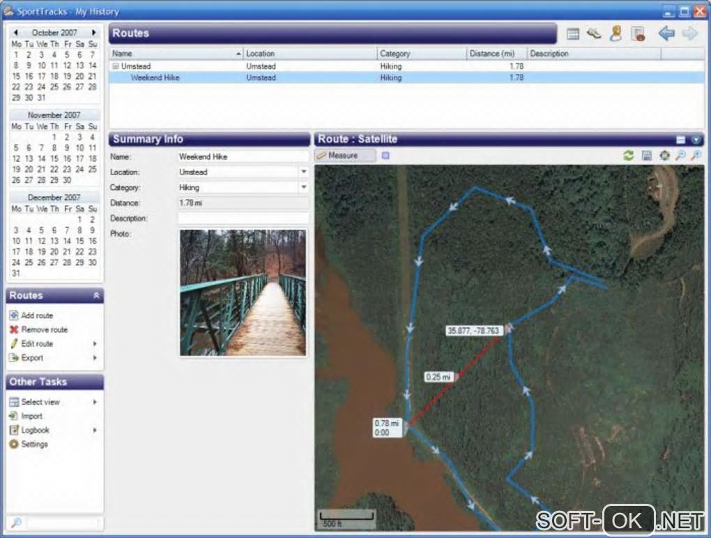The image size is (711, 538).
Task: Click the Settings gear icon
Action: (x=14, y=444)
